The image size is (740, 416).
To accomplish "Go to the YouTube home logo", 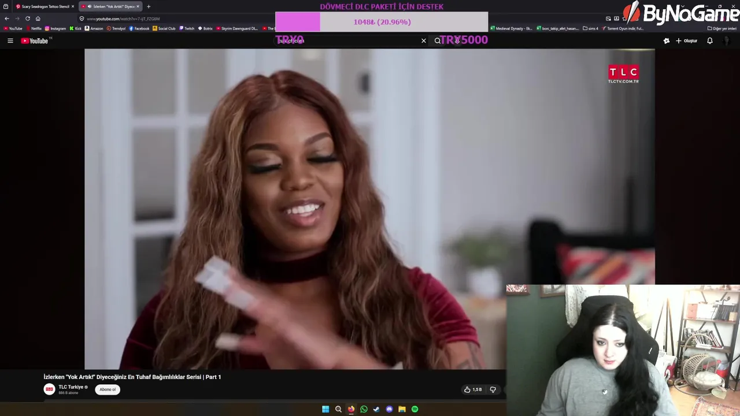I will (35, 41).
